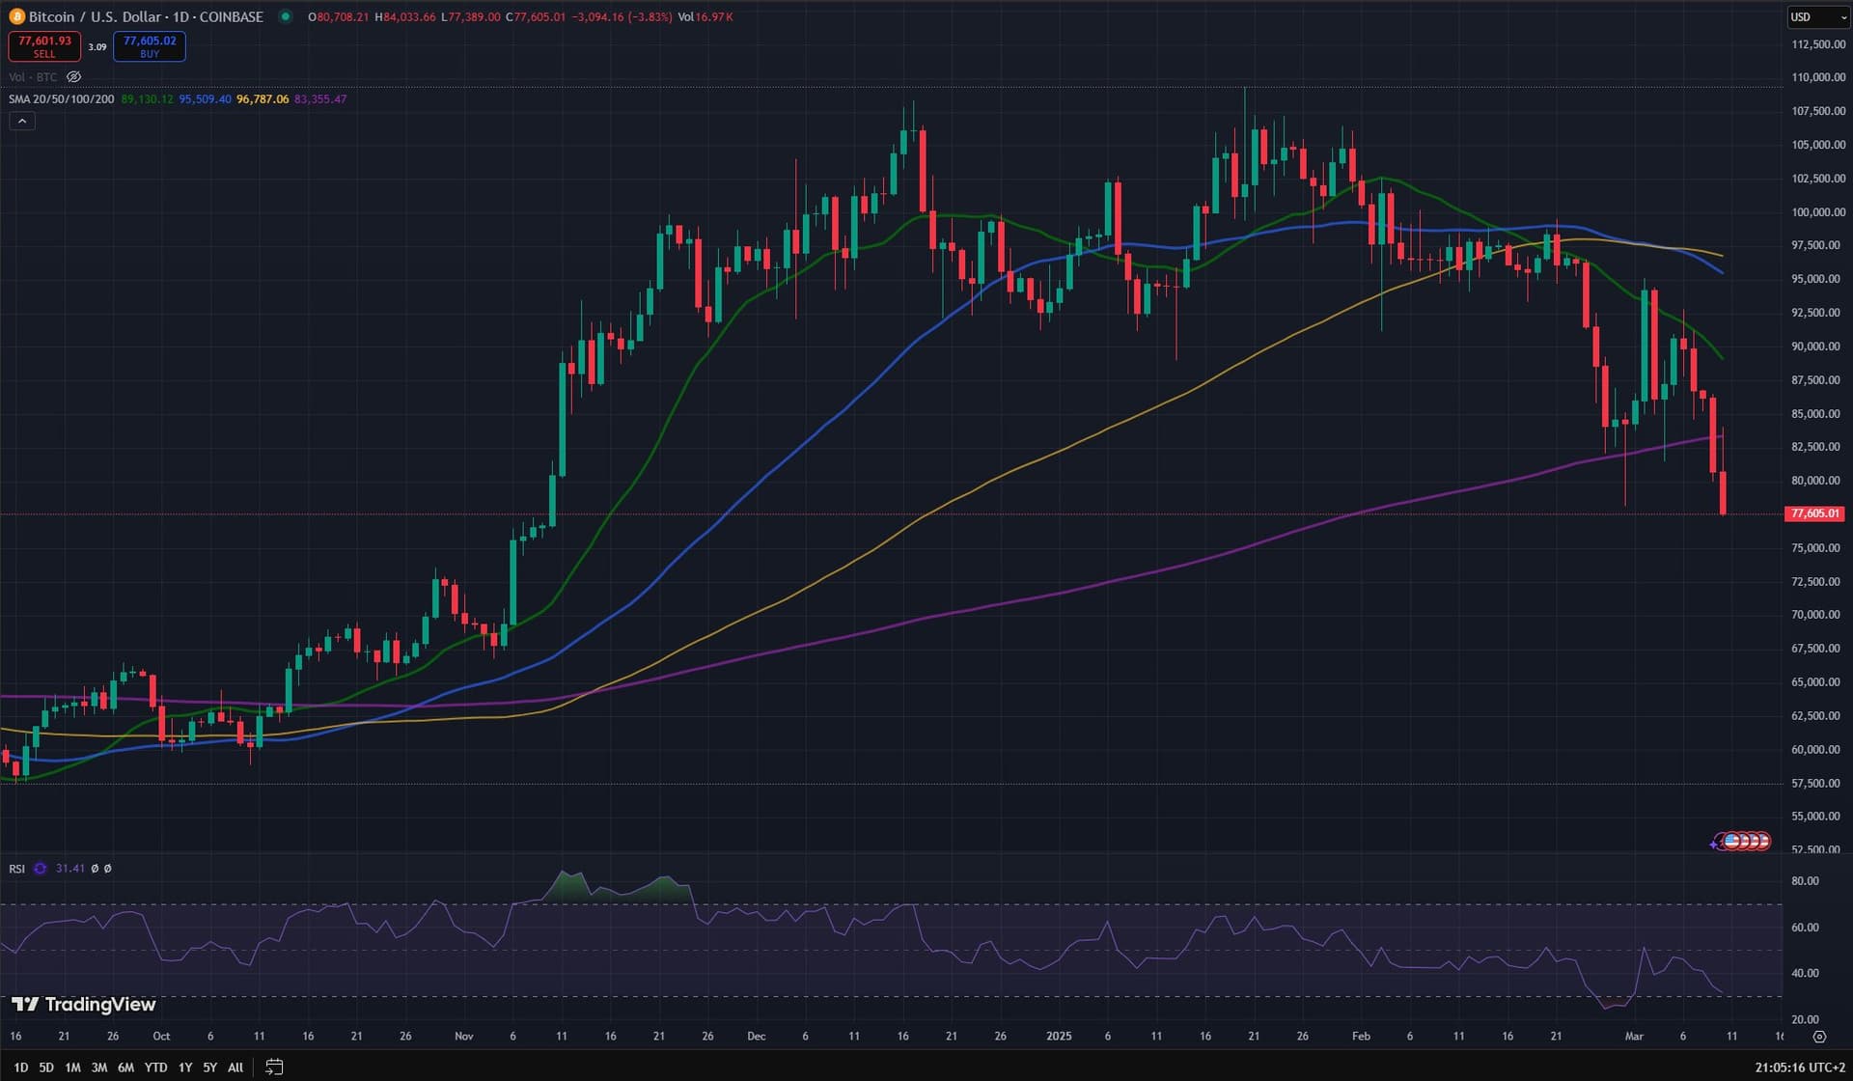The image size is (1853, 1081).
Task: Click the green market status dot
Action: point(285,16)
